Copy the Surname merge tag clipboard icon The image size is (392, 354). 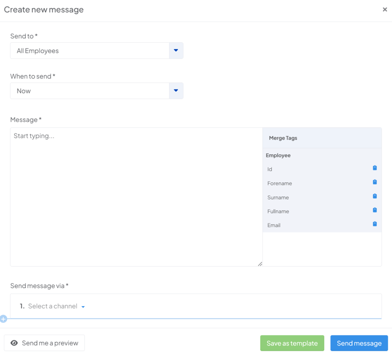pyautogui.click(x=374, y=196)
